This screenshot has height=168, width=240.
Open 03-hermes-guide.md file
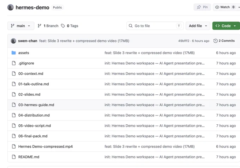(36, 105)
